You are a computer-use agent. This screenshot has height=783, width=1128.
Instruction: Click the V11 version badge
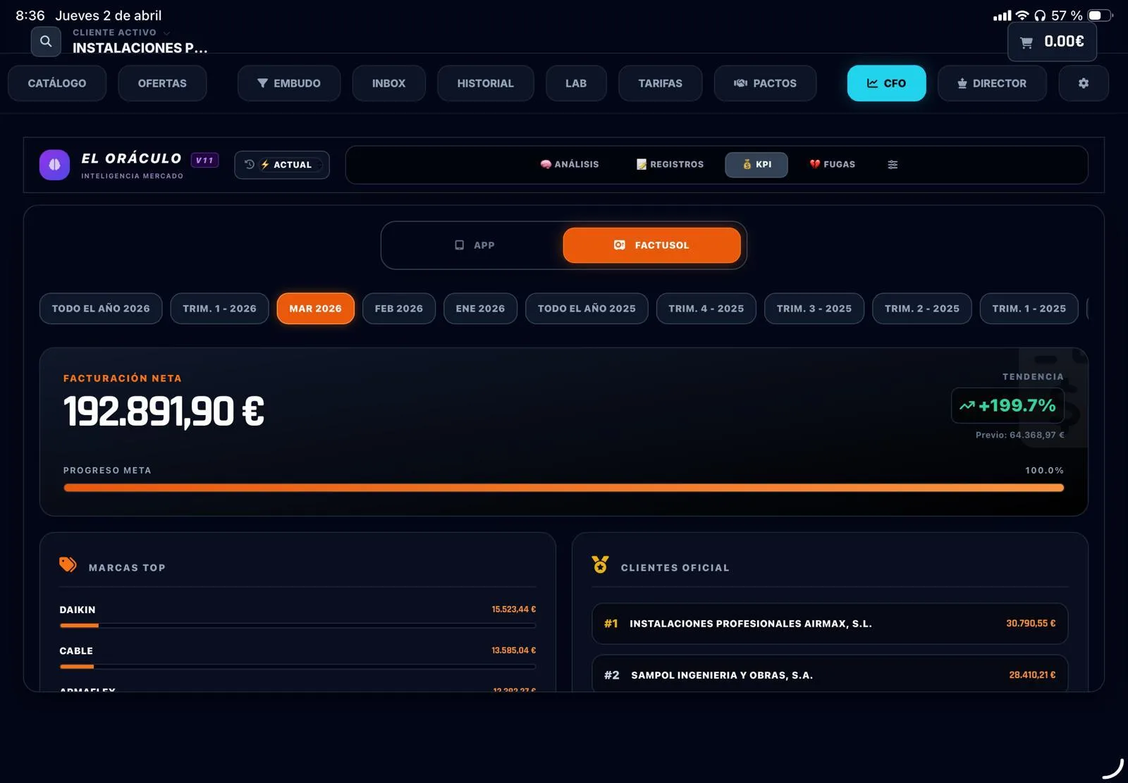[204, 160]
